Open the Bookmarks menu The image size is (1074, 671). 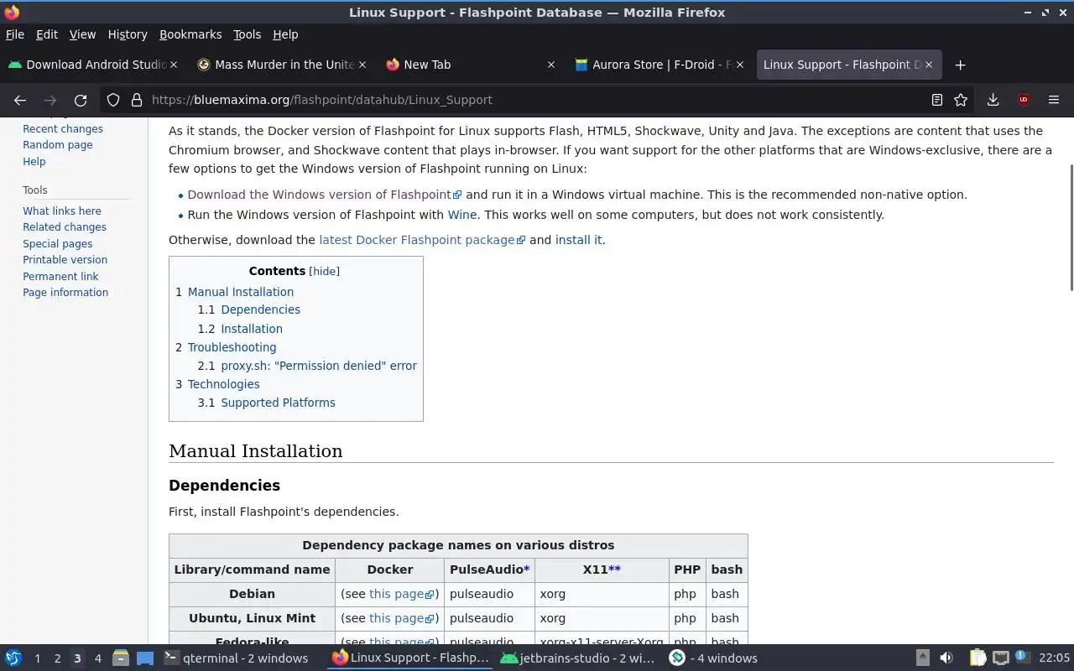[190, 34]
